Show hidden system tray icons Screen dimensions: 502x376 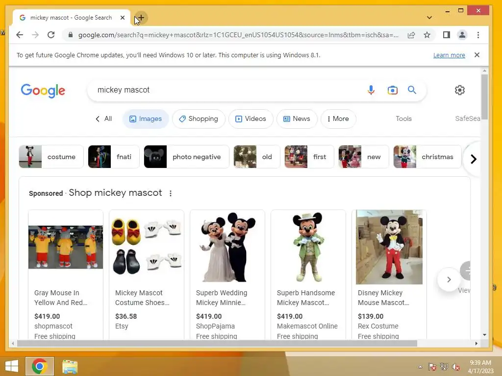[x=420, y=367]
